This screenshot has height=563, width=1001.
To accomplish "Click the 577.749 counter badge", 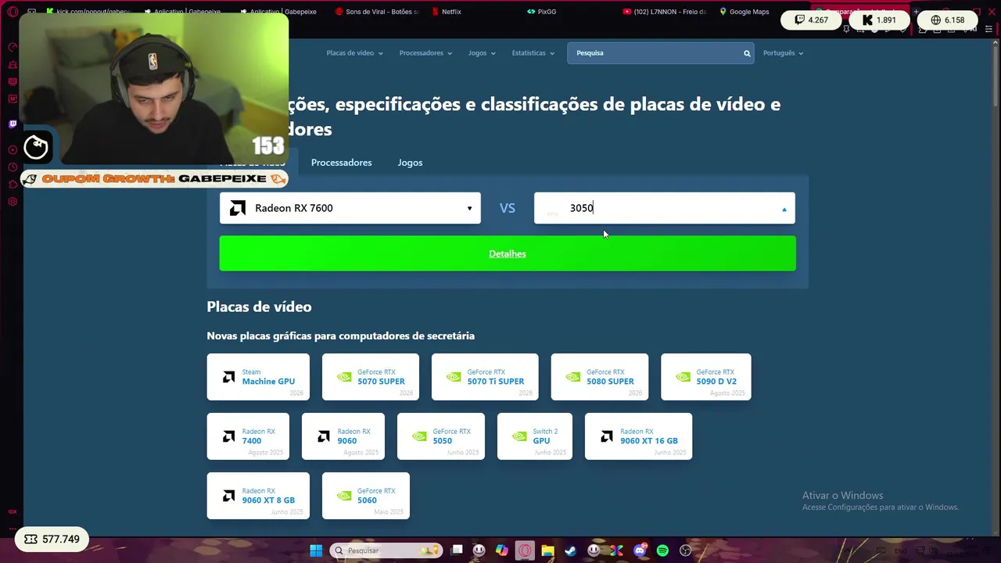I will click(52, 540).
